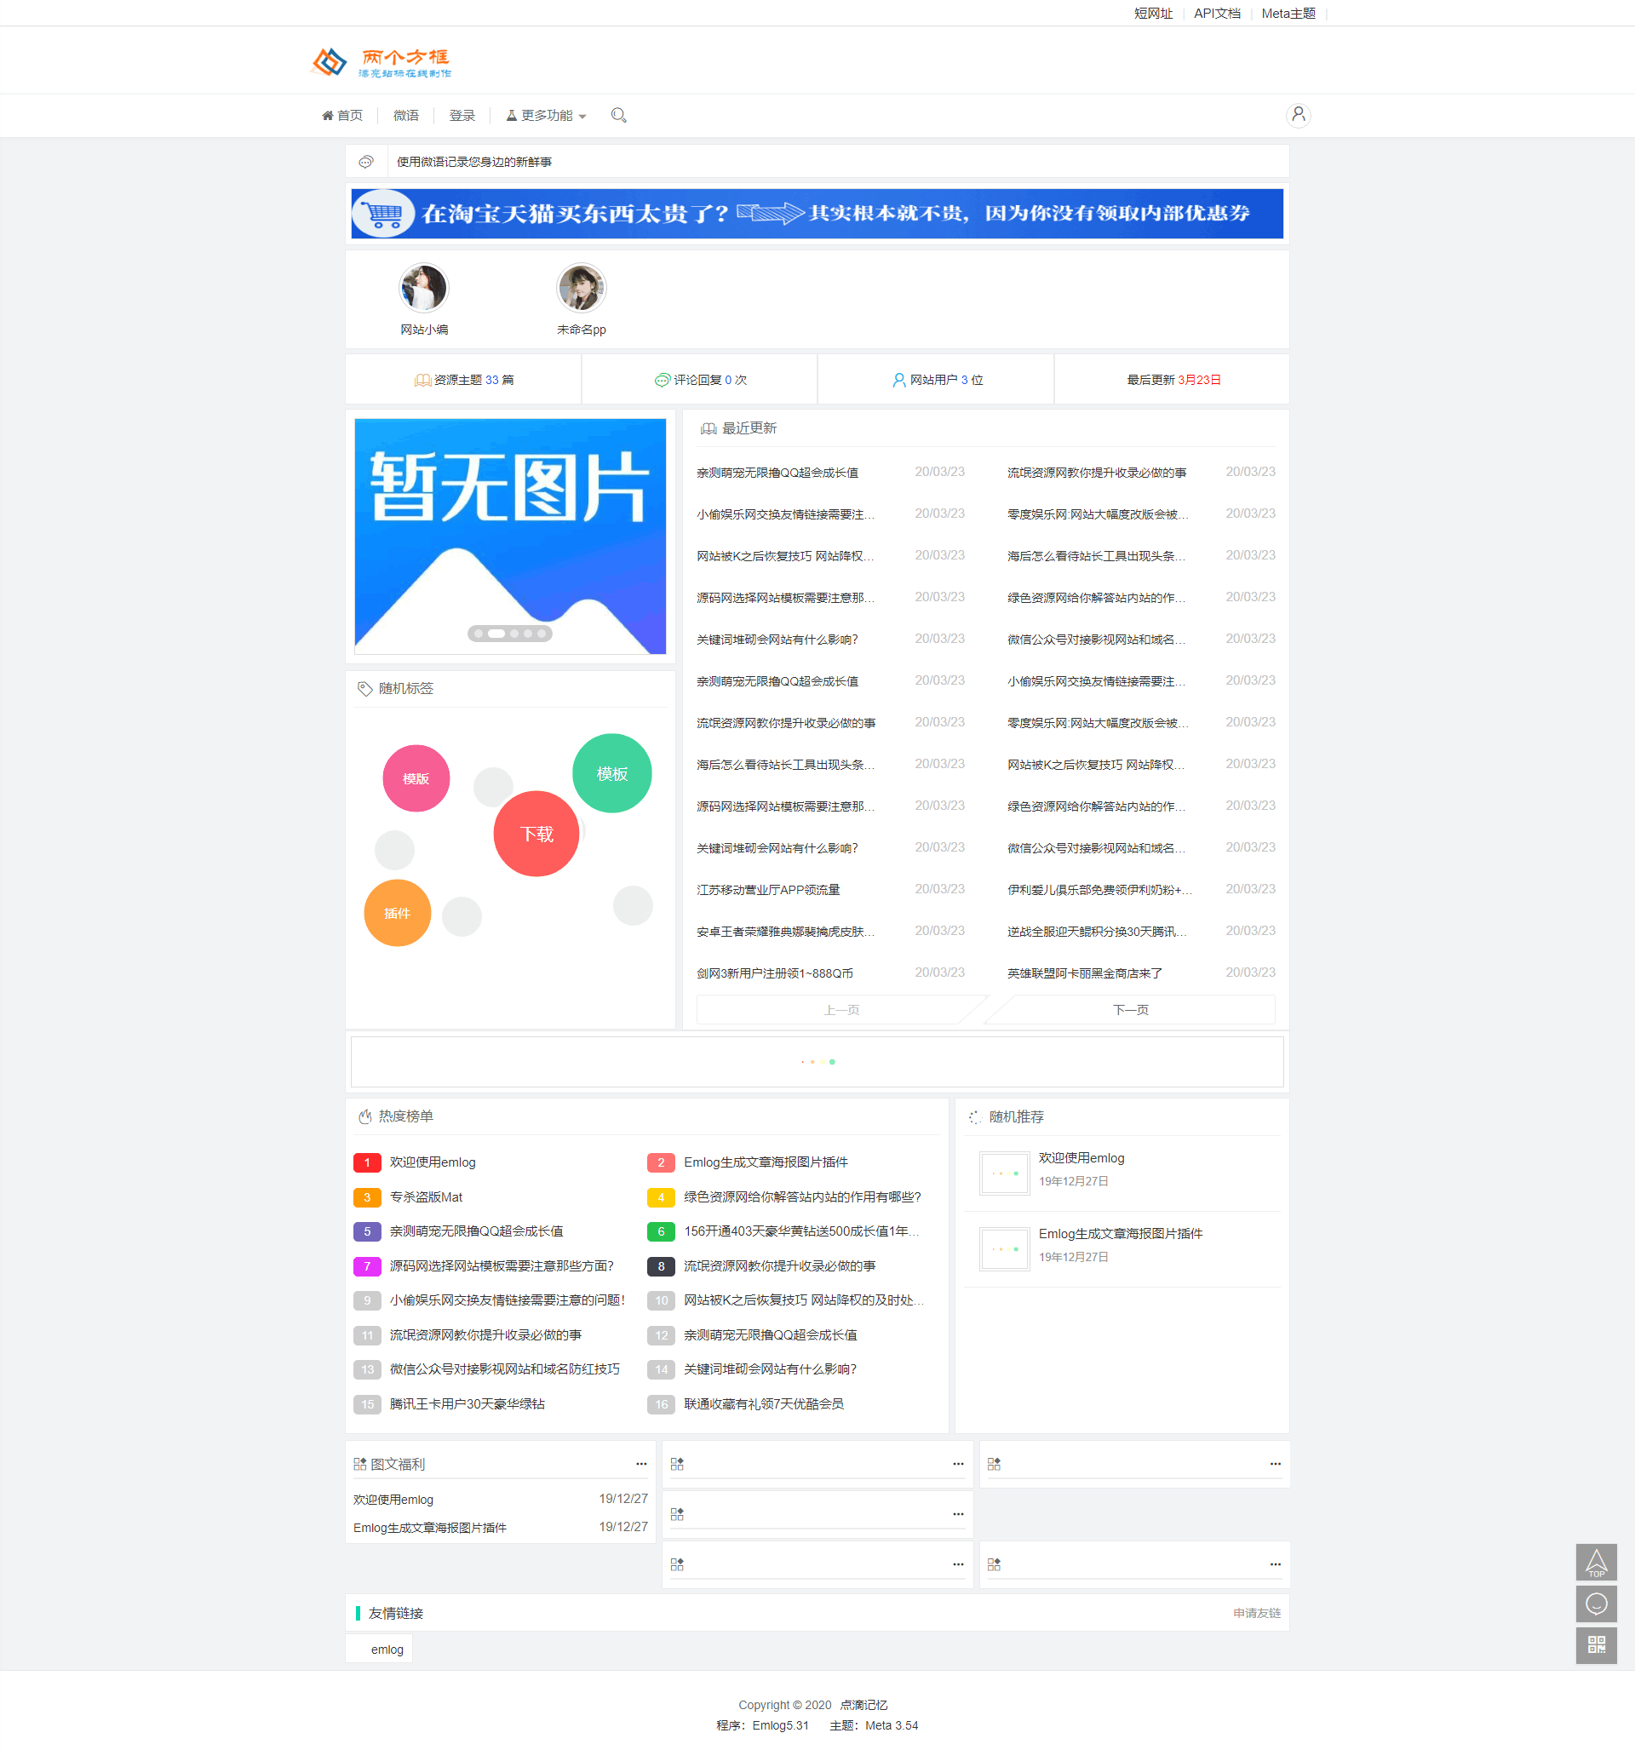The image size is (1635, 1750).
Task: Click the flame icon next to 热度榜单
Action: pos(364,1116)
